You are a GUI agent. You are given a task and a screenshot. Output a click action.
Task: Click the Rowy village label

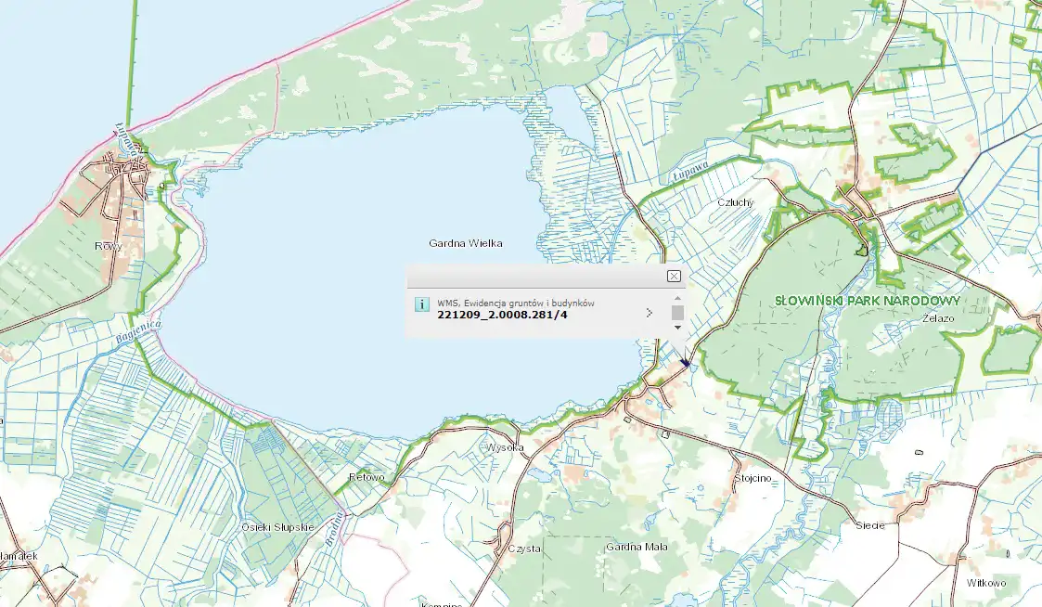(x=108, y=246)
